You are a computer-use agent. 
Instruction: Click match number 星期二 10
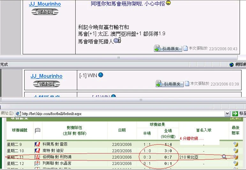[x=15, y=151]
